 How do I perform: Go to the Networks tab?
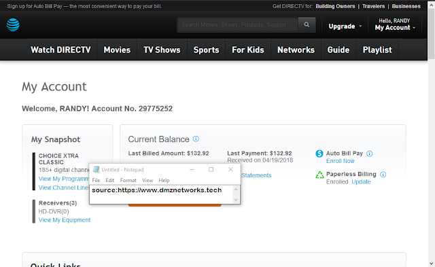(x=296, y=50)
